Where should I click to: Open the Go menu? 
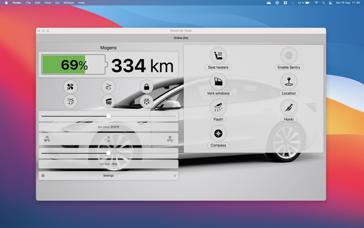57,3
